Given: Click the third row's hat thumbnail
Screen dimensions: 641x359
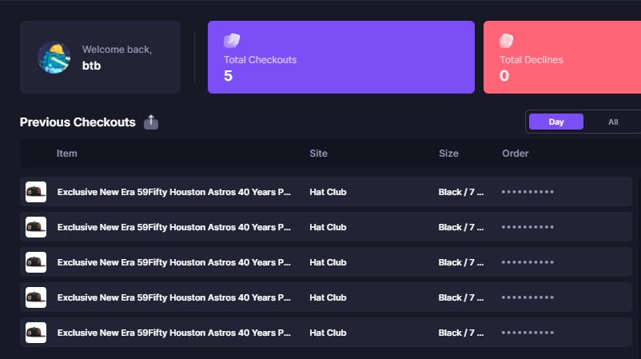Looking at the screenshot, I should [x=36, y=262].
